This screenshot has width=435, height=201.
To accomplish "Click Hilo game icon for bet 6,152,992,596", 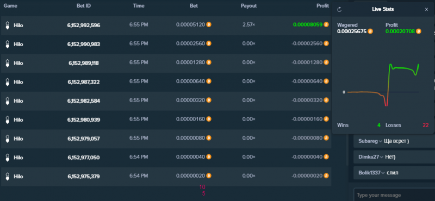I will [x=8, y=25].
